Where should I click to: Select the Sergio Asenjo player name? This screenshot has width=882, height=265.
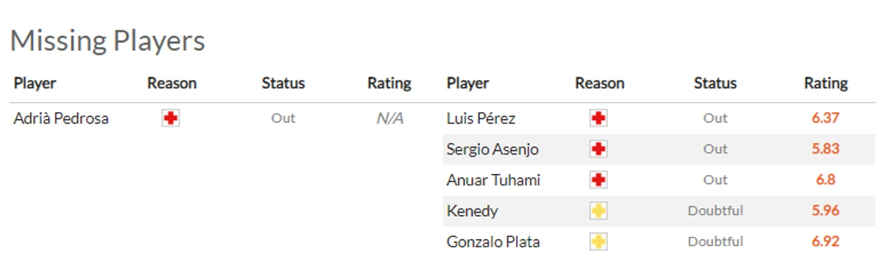492,149
